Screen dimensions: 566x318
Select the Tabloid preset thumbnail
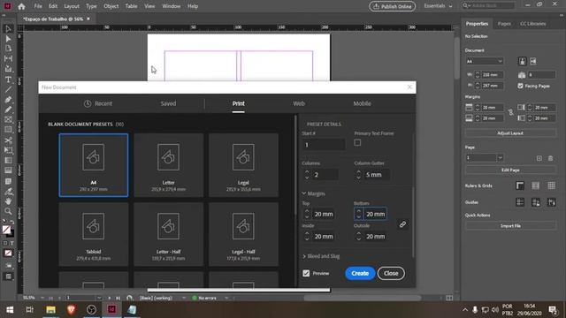pos(94,234)
